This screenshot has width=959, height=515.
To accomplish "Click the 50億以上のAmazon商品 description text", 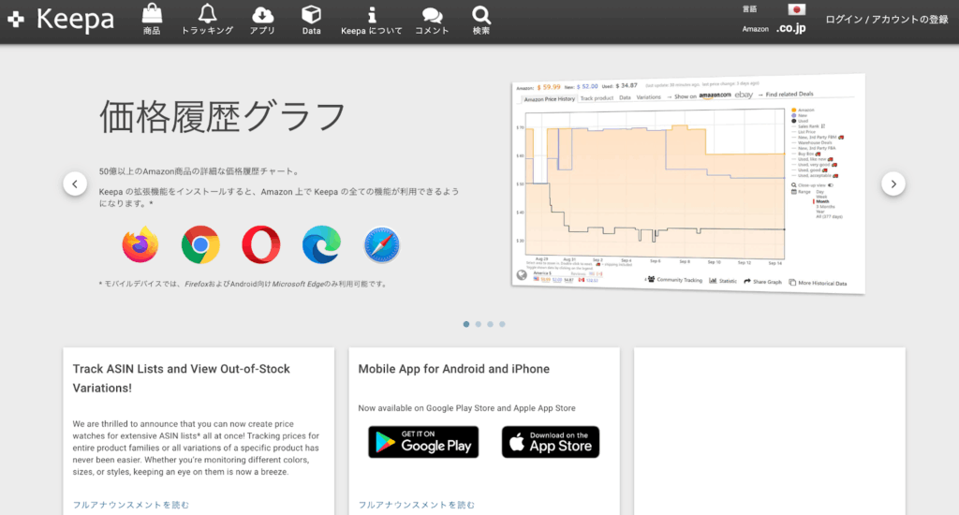I will 200,171.
